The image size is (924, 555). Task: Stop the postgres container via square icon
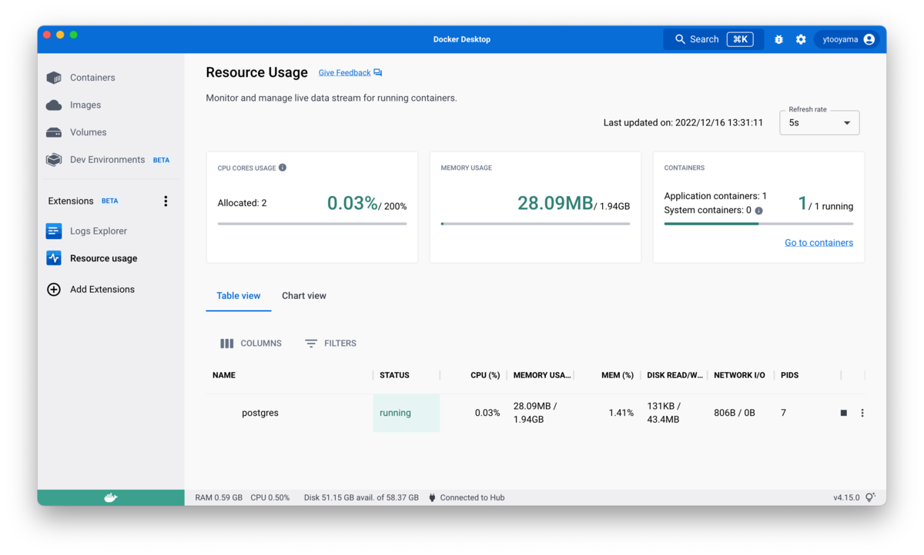[844, 414]
